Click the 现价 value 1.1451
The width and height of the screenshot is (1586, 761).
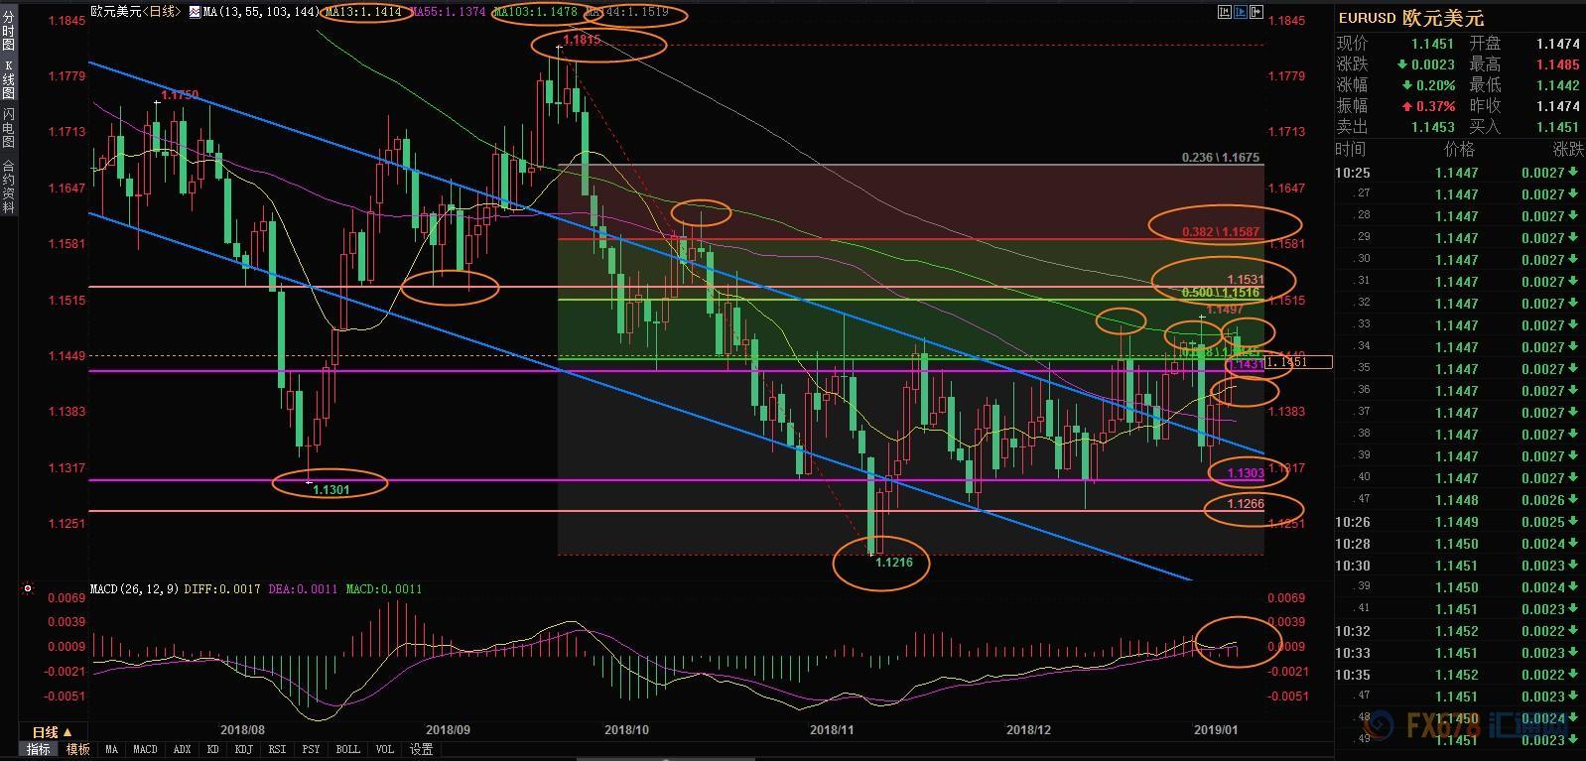(1432, 44)
